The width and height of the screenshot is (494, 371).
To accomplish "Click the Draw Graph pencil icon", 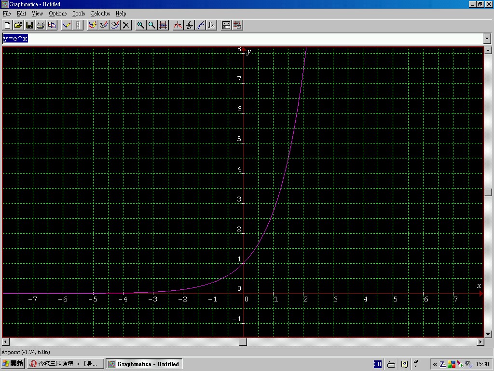I will 67,25.
